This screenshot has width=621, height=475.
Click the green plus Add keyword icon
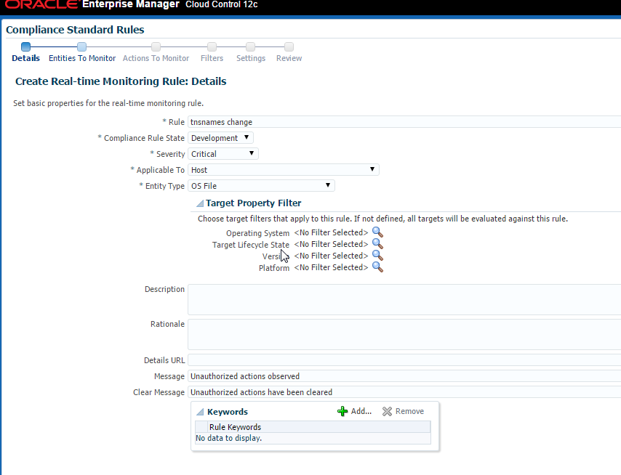pyautogui.click(x=342, y=411)
